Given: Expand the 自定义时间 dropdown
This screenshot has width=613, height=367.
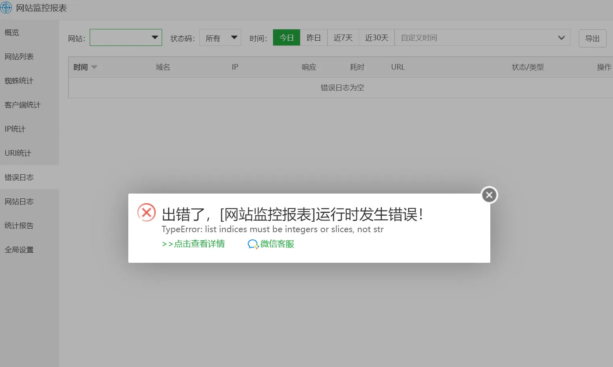Looking at the screenshot, I should click(482, 37).
